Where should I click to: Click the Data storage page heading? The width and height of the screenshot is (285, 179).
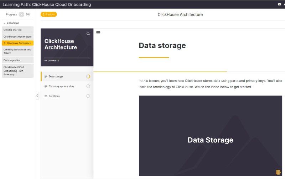(162, 45)
